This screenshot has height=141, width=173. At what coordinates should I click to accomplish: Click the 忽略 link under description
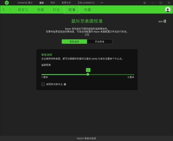point(87,35)
